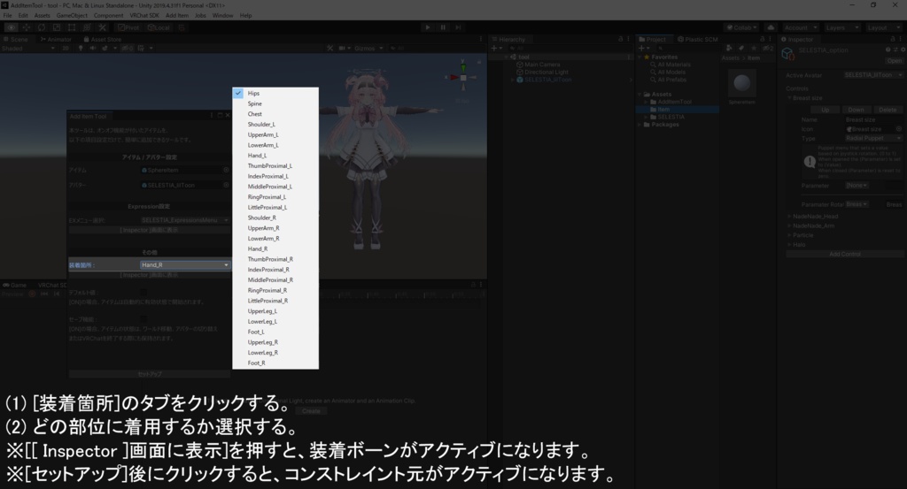Click the Play button
This screenshot has width=907, height=489.
(x=428, y=27)
